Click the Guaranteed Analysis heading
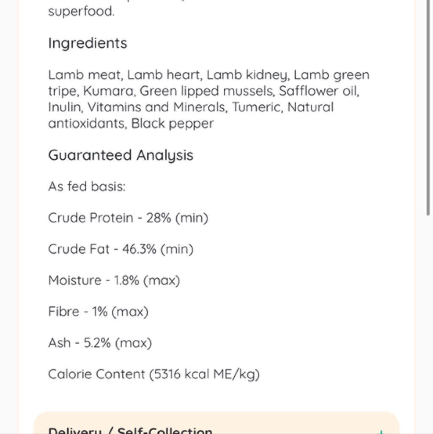The height and width of the screenshot is (434, 433). [121, 155]
